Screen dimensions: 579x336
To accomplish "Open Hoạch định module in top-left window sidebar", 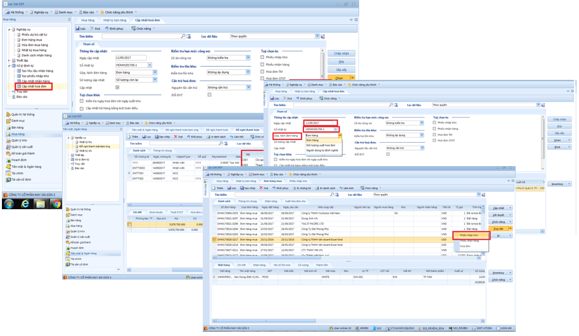I will (16, 160).
